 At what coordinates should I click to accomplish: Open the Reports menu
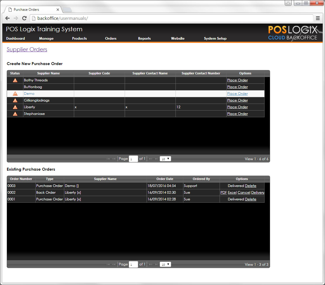point(144,39)
